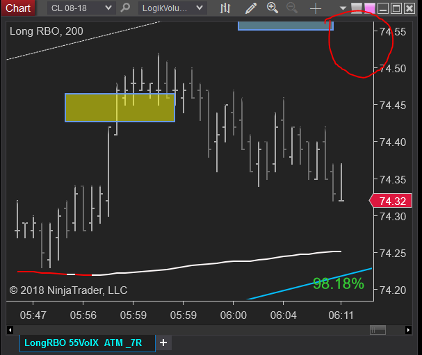Expand the toolbar overflow arrow

(x=343, y=8)
